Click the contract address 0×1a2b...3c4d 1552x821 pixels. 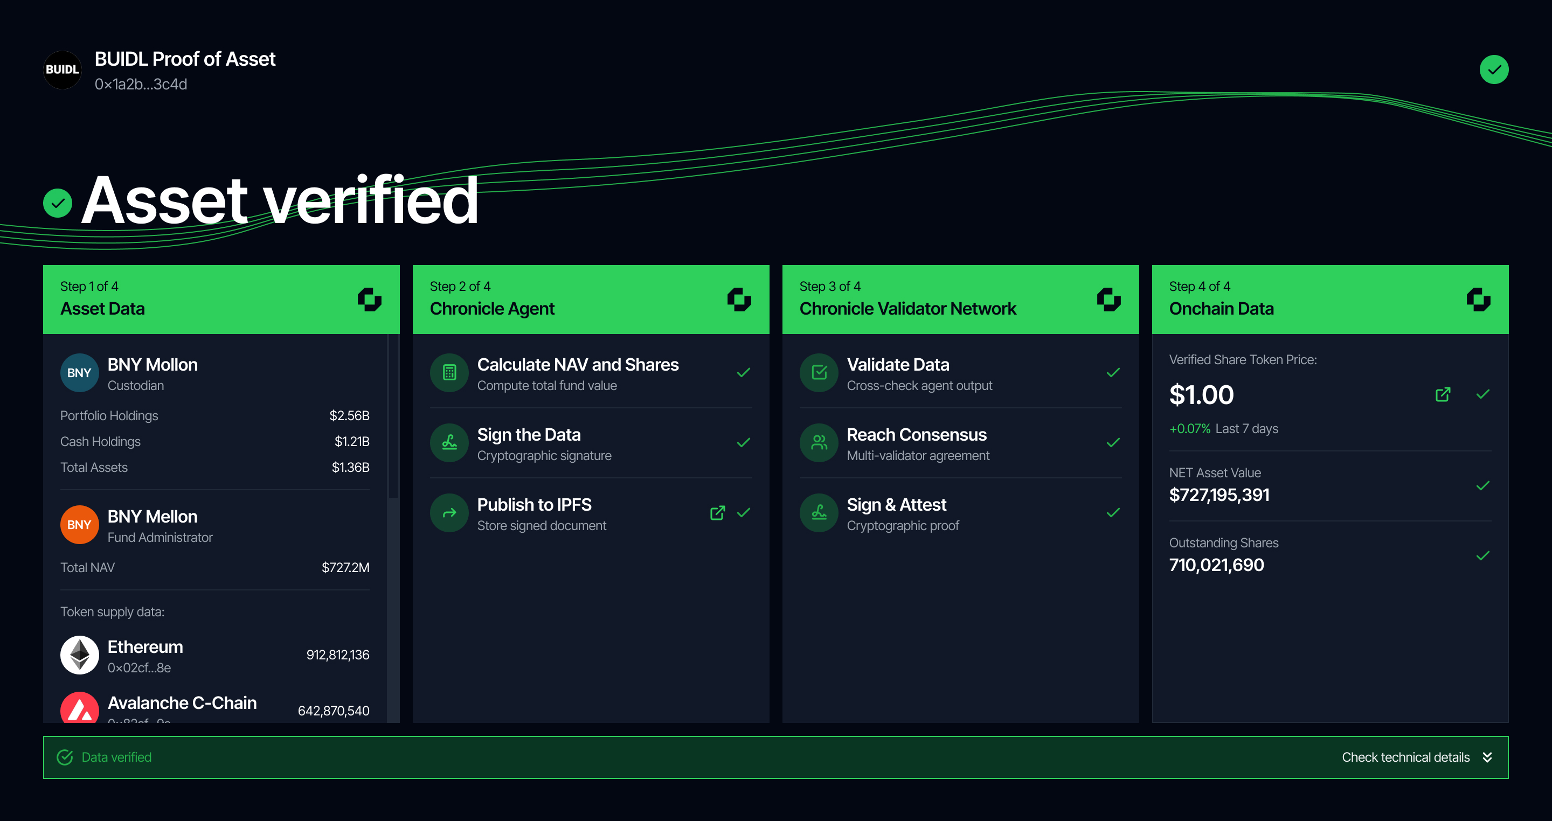point(141,85)
